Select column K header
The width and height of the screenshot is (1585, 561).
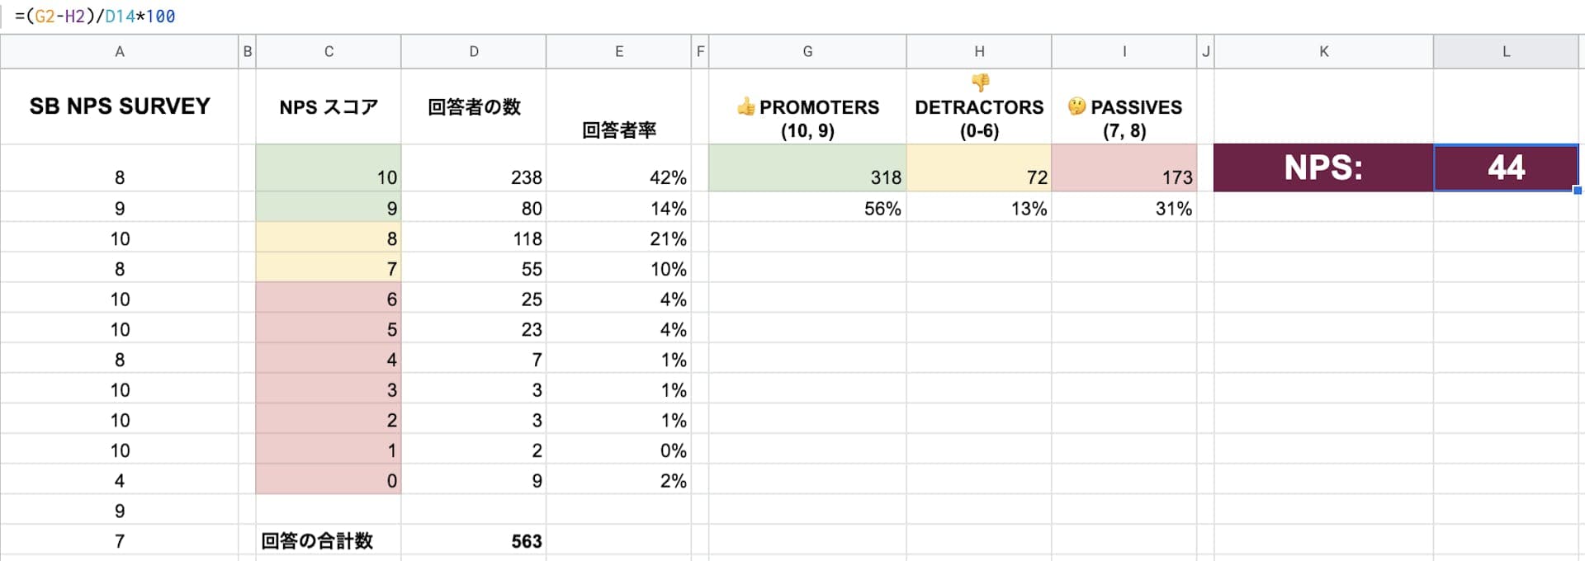pos(1323,52)
